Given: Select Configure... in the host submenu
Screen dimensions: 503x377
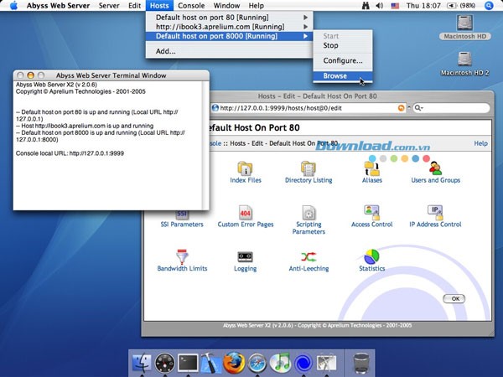Looking at the screenshot, I should pyautogui.click(x=343, y=60).
